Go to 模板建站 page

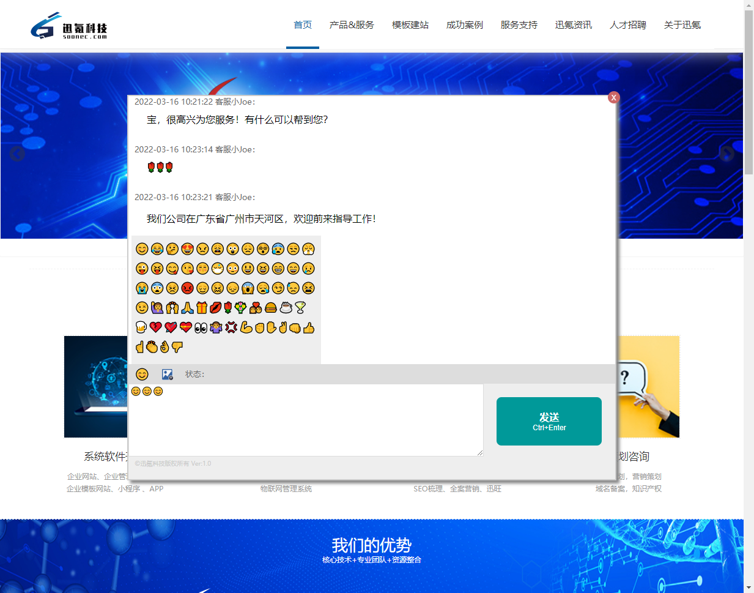click(410, 24)
